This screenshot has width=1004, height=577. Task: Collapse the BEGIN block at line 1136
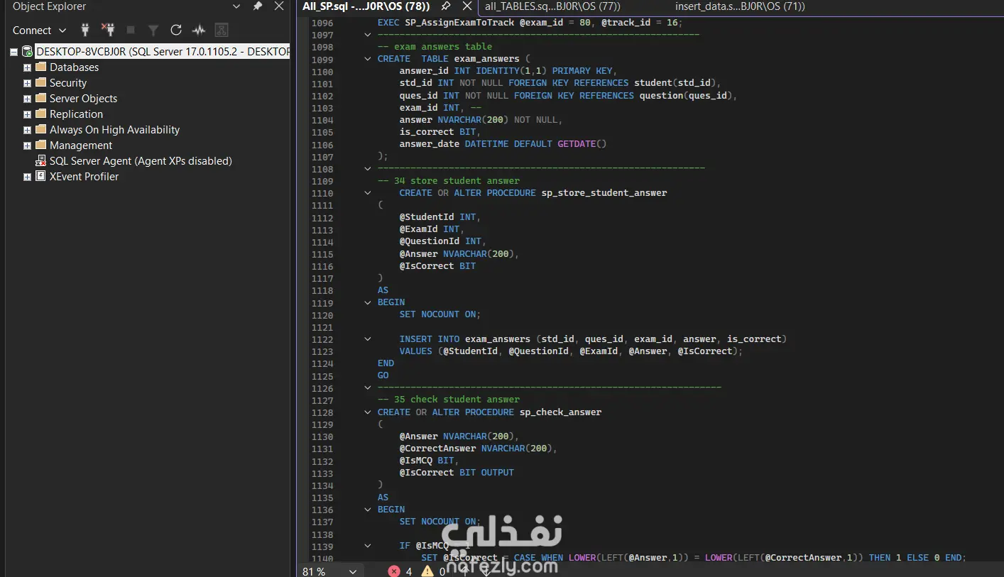pyautogui.click(x=368, y=510)
